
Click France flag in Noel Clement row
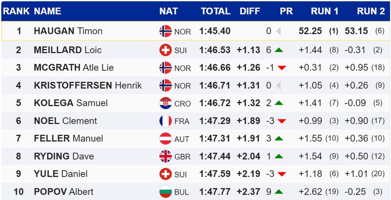pyautogui.click(x=166, y=121)
